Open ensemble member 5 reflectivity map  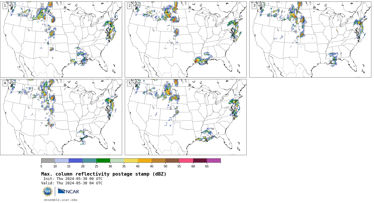click(x=186, y=117)
